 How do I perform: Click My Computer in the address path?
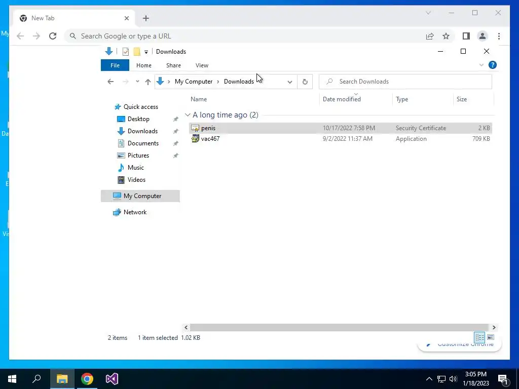tap(194, 82)
